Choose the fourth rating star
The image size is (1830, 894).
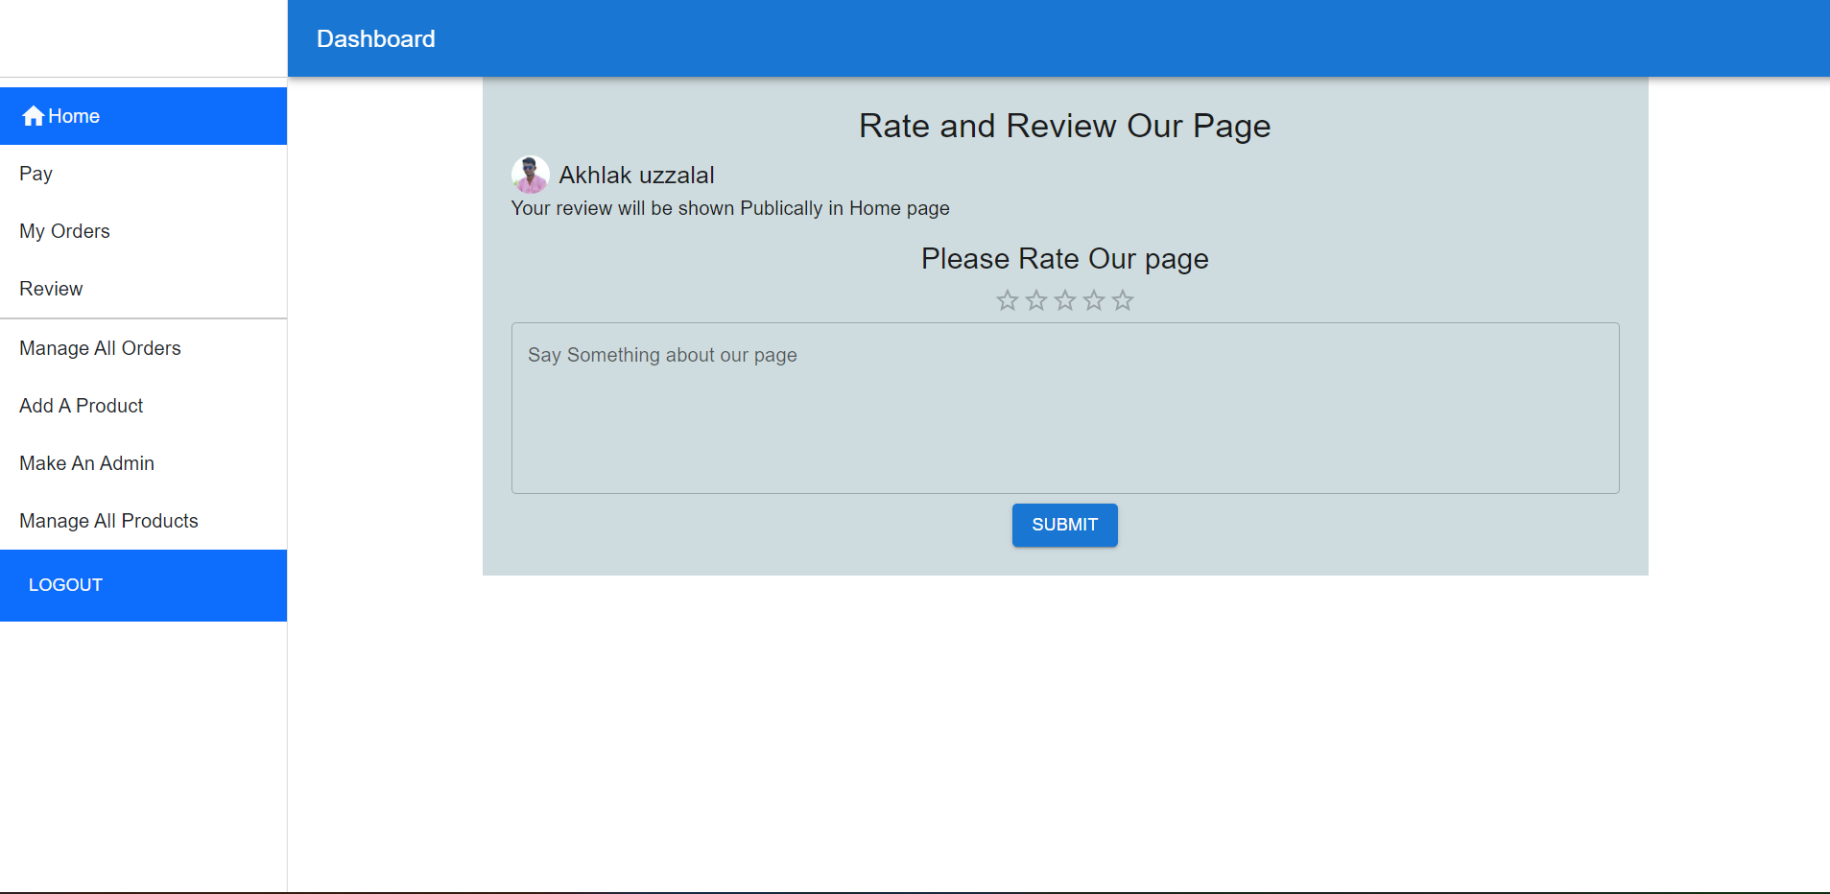[x=1093, y=301]
